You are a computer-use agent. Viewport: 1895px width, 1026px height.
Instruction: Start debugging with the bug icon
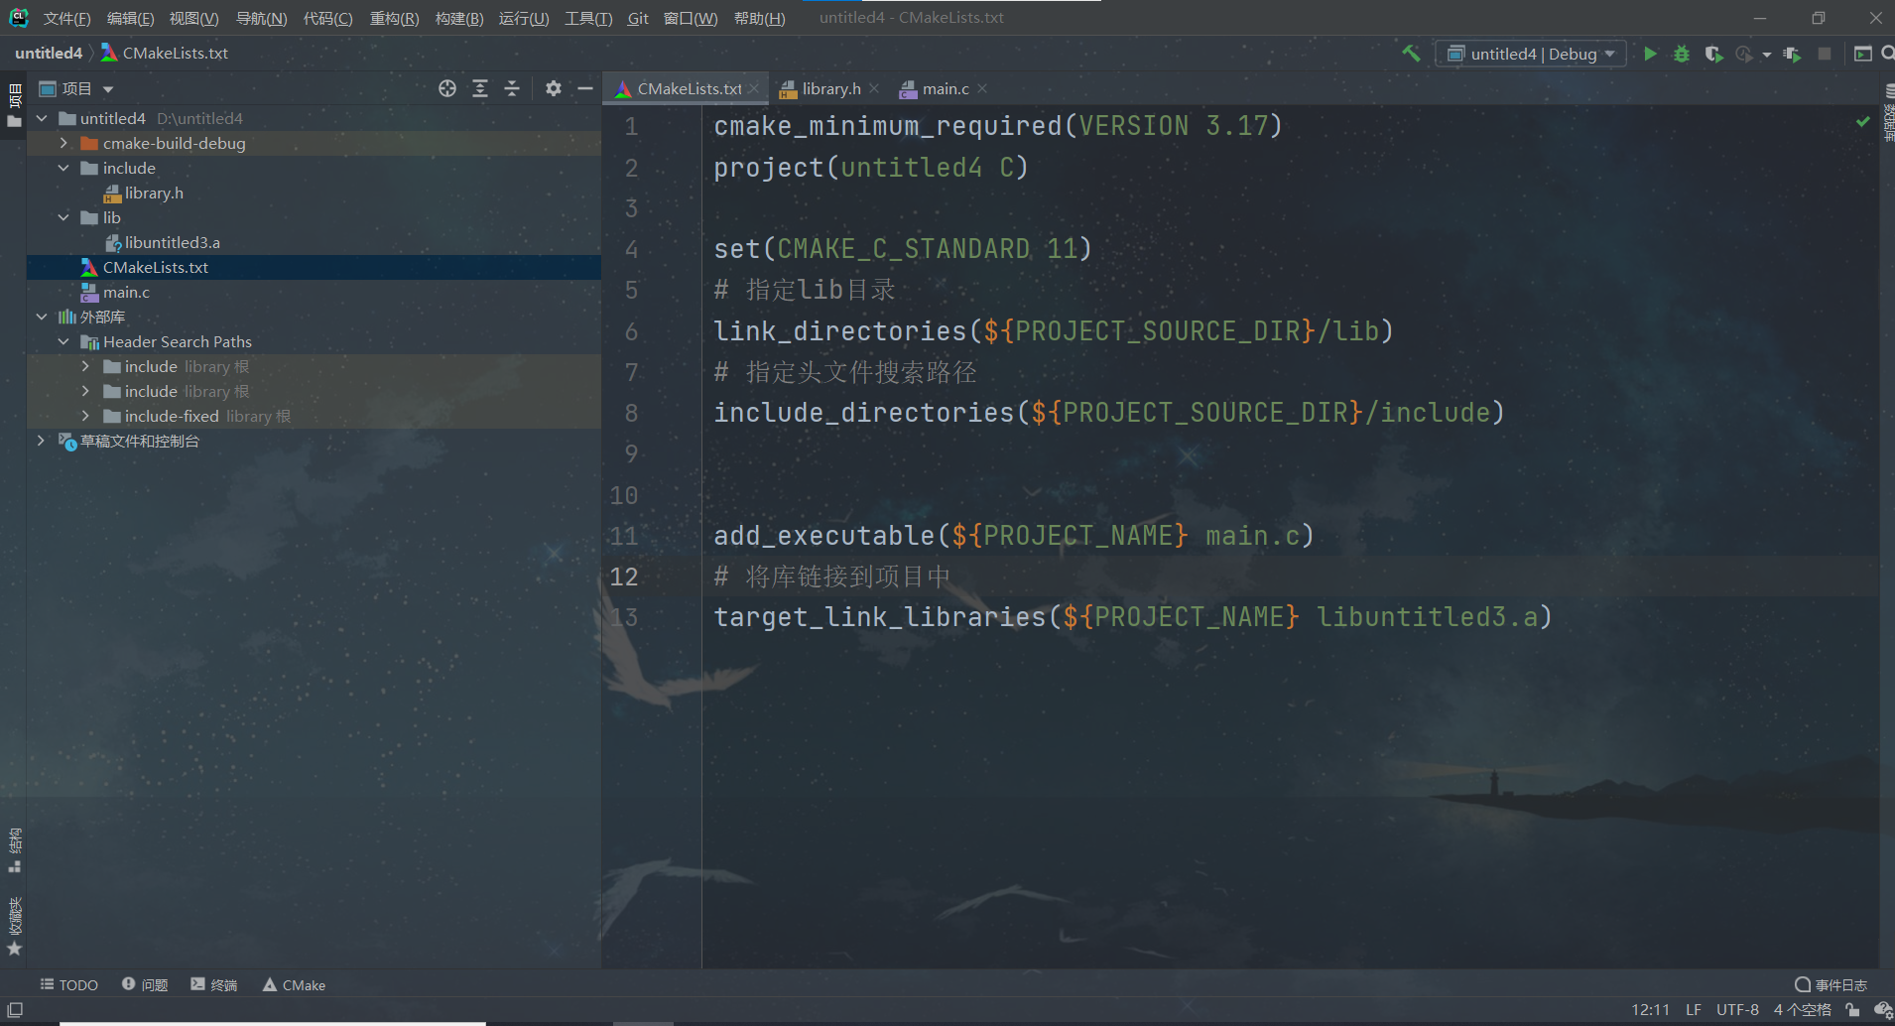coord(1681,54)
